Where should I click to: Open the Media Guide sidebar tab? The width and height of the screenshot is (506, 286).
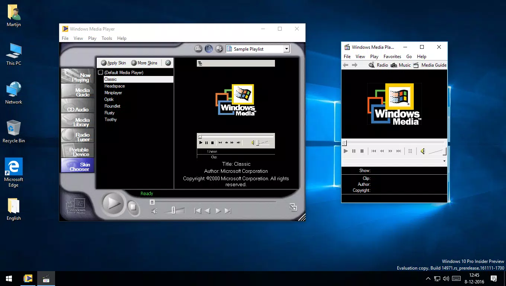pos(77,91)
